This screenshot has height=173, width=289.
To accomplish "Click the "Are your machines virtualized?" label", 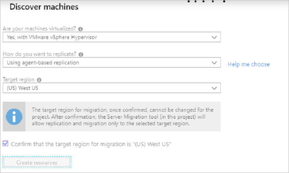I will click(x=39, y=29).
